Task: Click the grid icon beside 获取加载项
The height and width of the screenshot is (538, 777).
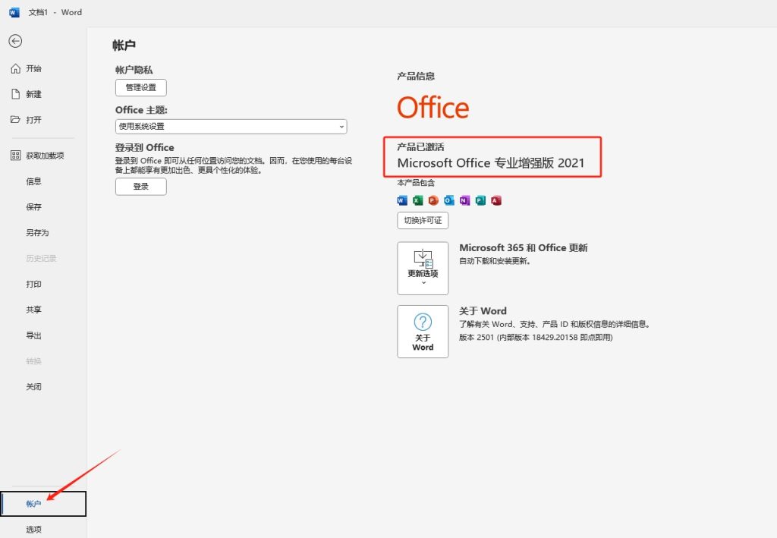Action: coord(16,156)
